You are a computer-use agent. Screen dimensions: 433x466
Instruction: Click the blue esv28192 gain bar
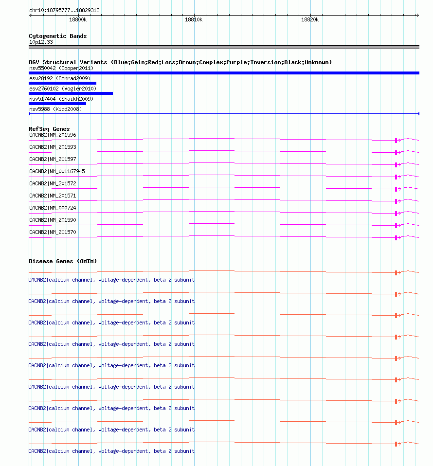click(x=62, y=83)
